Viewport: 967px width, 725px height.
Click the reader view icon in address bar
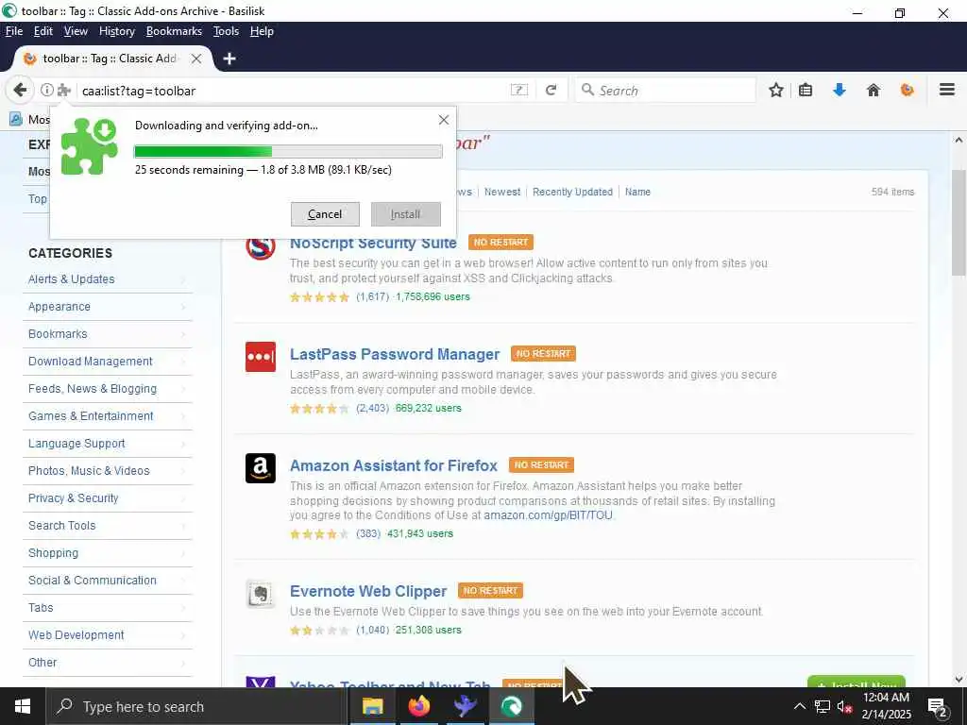[x=519, y=90]
